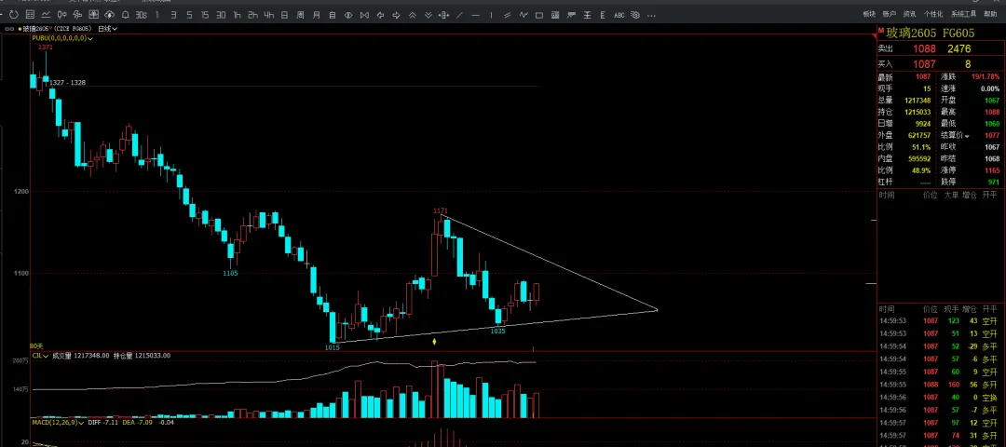Click the bowtie-shaped icon in toolbar
Viewport: 1006px width, 447px height.
(364, 14)
